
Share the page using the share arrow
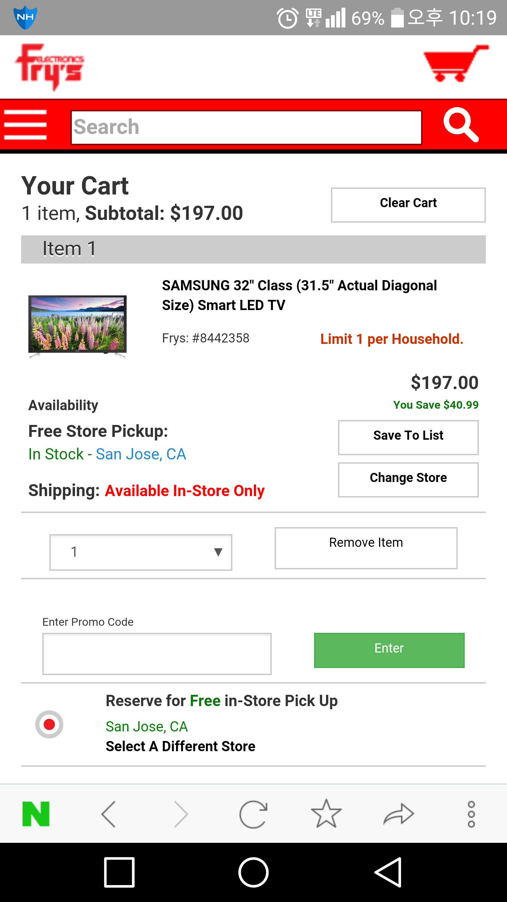399,814
